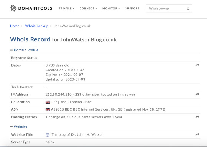Click 'England - London - Bbc' text

(x=72, y=102)
